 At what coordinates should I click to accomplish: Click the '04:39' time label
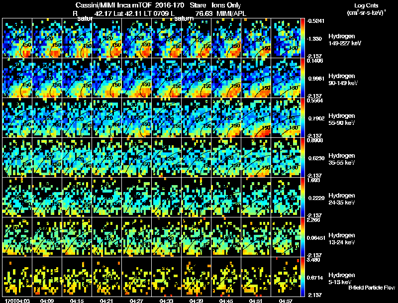tap(196, 301)
